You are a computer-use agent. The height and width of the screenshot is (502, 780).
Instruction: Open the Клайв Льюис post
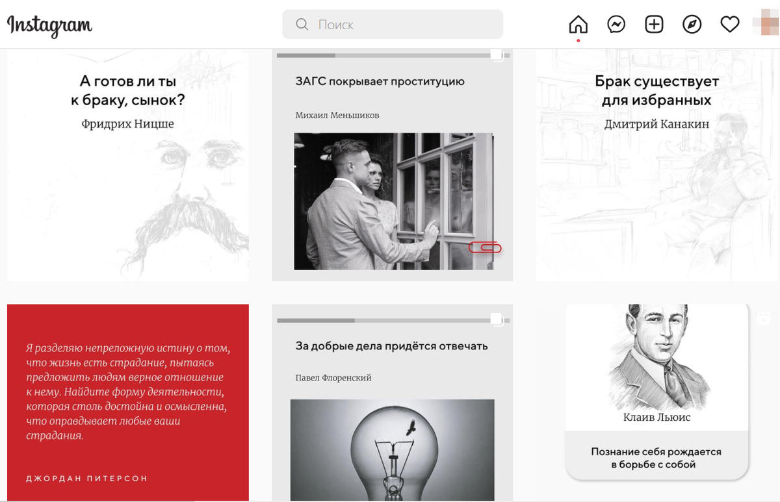click(656, 403)
